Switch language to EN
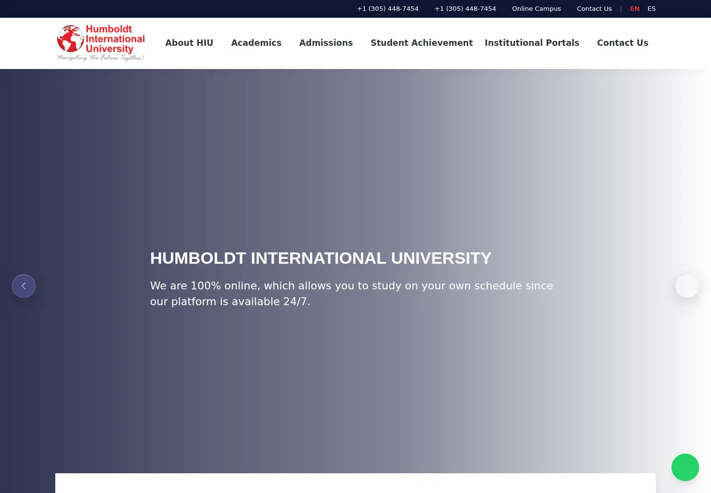 634,9
